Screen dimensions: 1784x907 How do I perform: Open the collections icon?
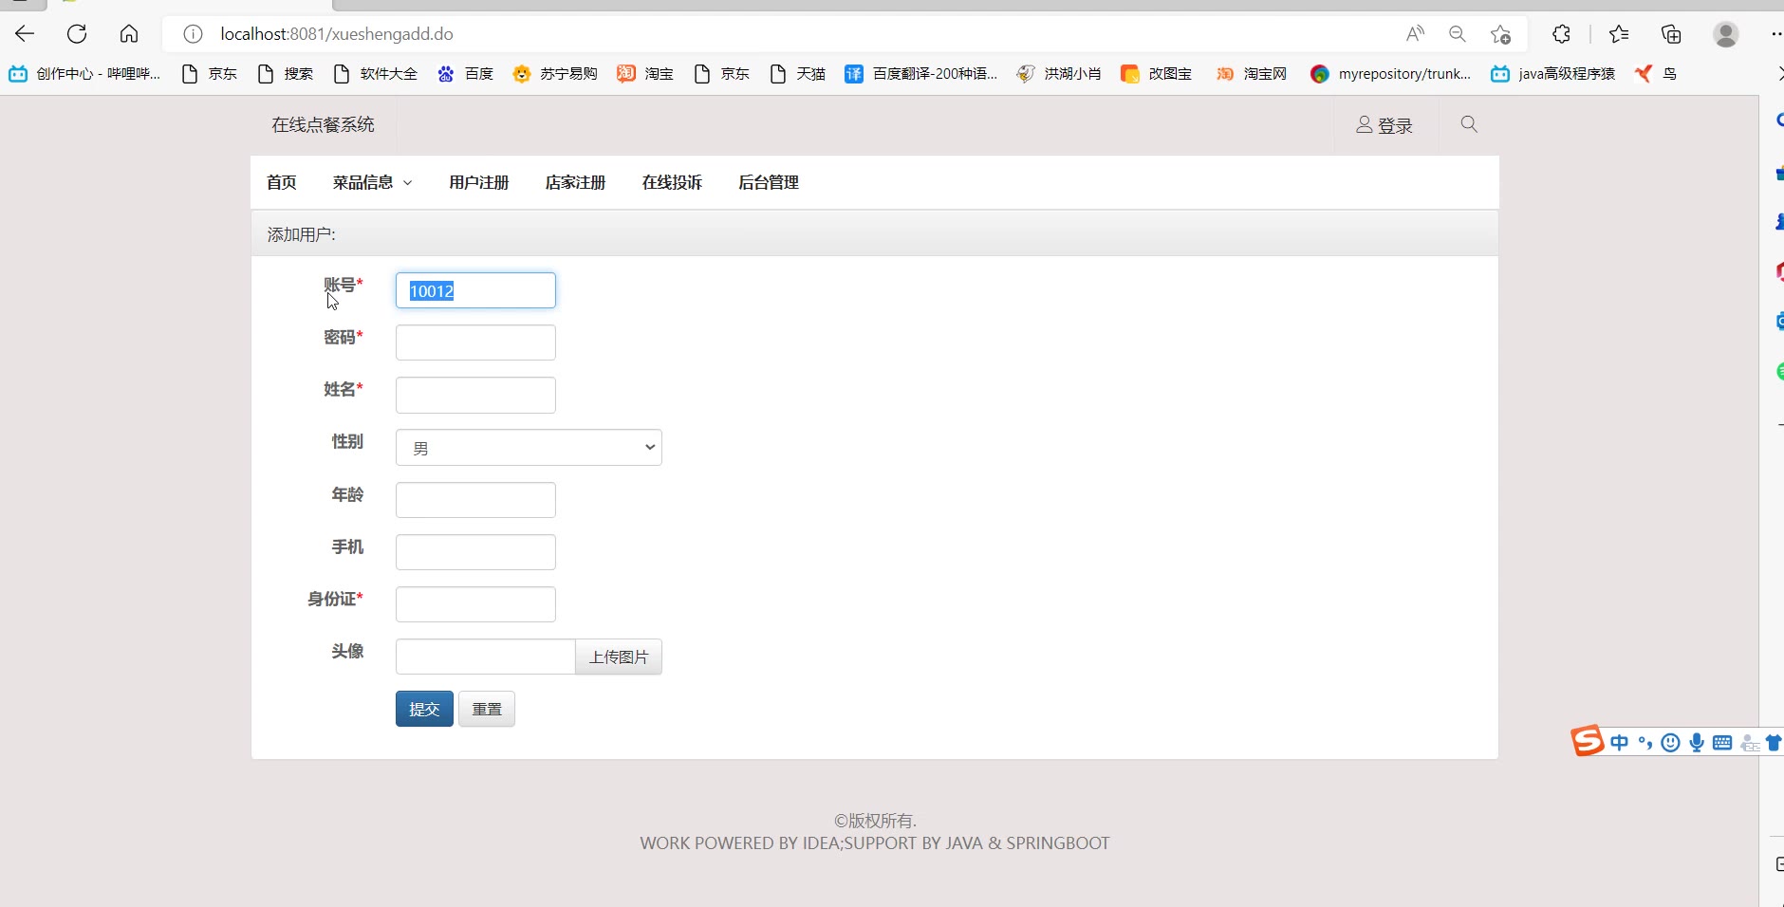(x=1671, y=34)
